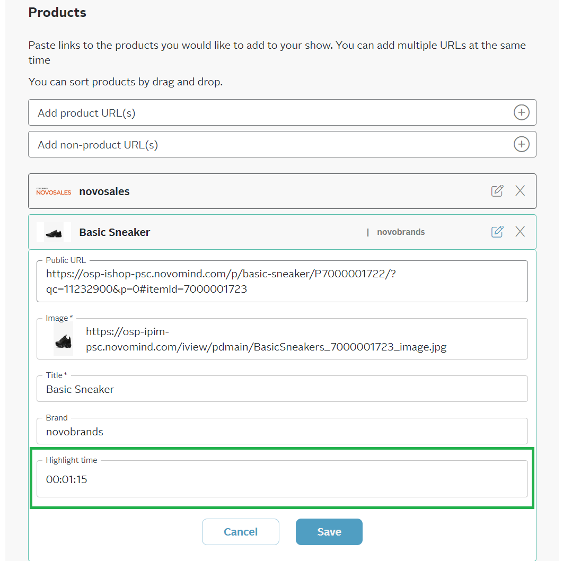Click the NOVOSALES logo icon
563x561 pixels.
[x=54, y=191]
